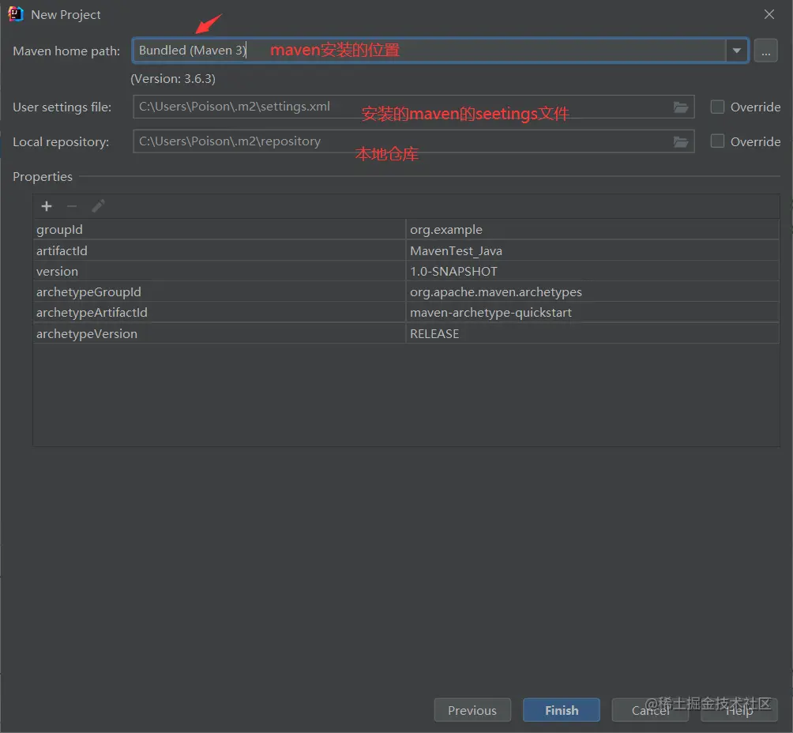This screenshot has width=793, height=733.
Task: Click the Help button
Action: pyautogui.click(x=739, y=710)
